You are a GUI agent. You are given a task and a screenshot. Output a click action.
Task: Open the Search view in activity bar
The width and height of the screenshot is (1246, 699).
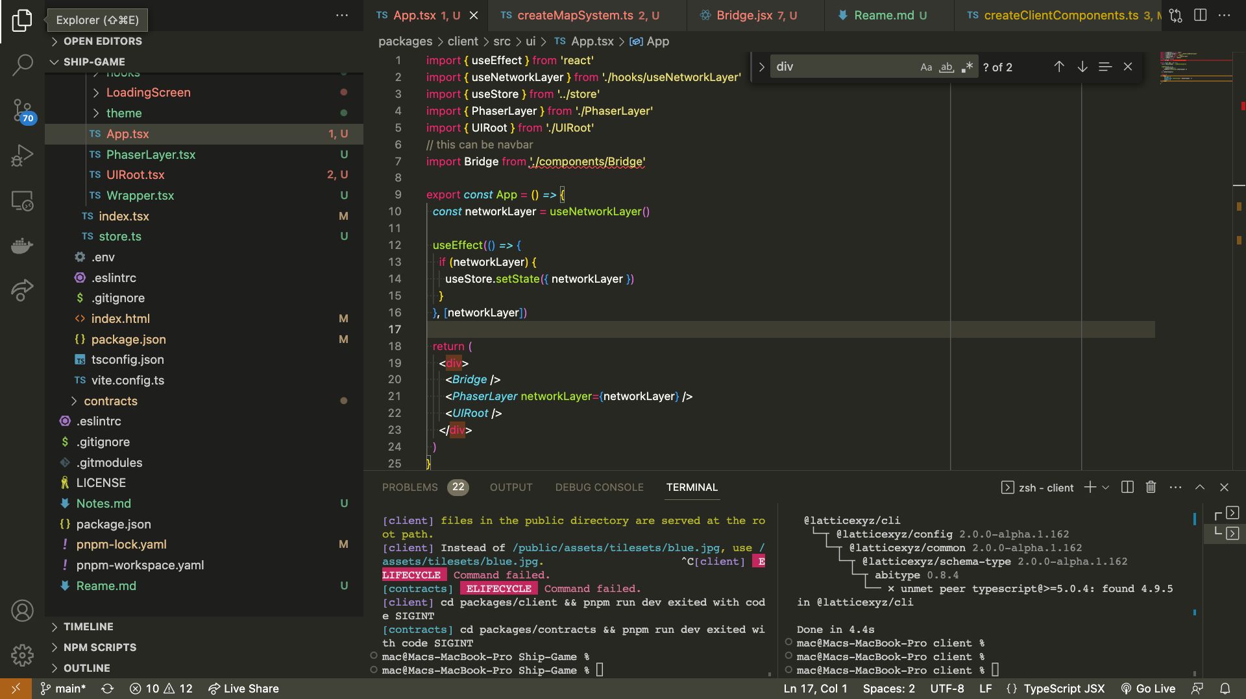pyautogui.click(x=22, y=65)
